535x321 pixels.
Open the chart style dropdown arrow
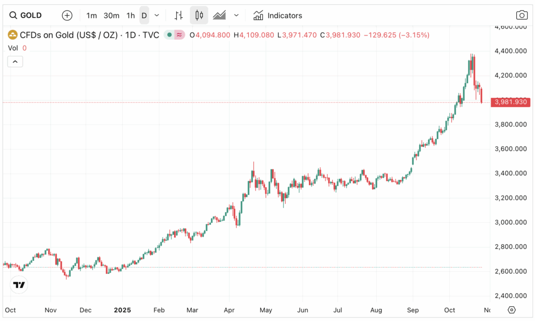tap(236, 15)
